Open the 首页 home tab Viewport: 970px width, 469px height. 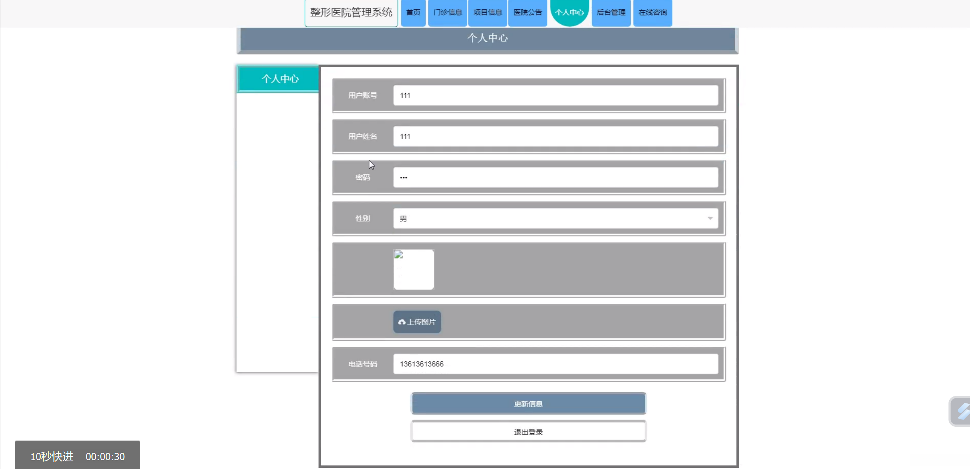pyautogui.click(x=413, y=12)
